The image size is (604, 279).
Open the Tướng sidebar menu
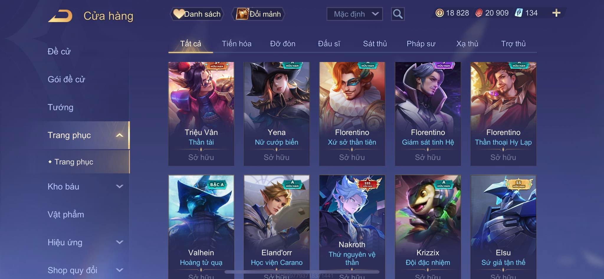[60, 107]
